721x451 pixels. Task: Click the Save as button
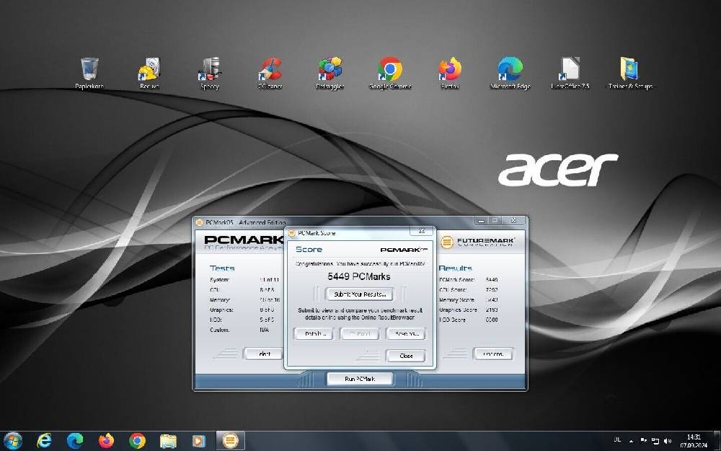click(x=405, y=333)
